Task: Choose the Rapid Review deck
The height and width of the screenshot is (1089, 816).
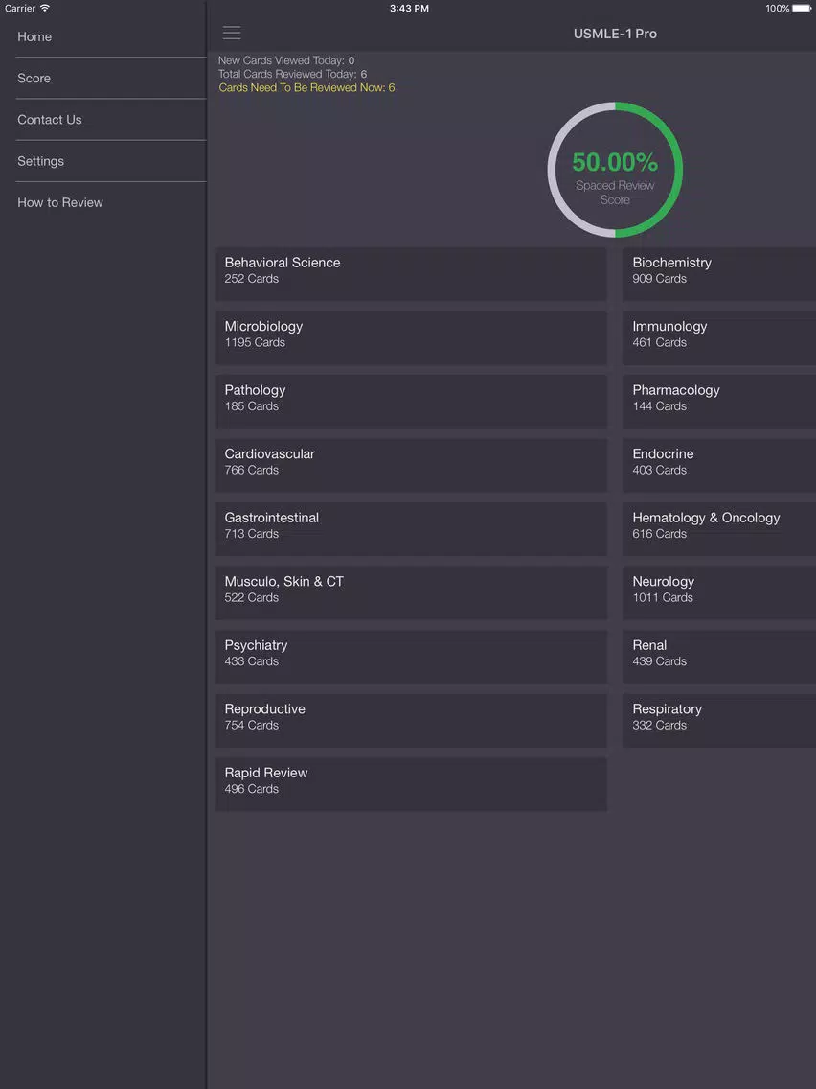Action: click(412, 784)
